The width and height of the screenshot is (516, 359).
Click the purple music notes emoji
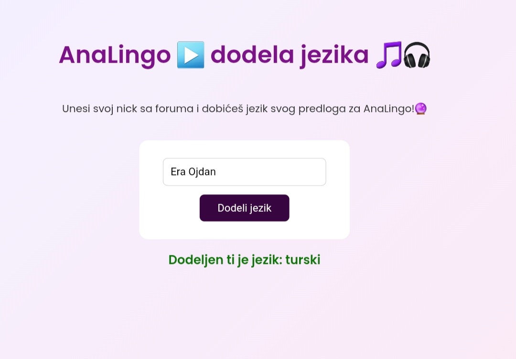(x=389, y=55)
